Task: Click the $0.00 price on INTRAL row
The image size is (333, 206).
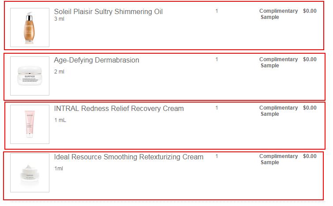Action: 310,108
